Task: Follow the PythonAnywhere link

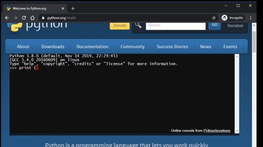Action: [x=217, y=131]
